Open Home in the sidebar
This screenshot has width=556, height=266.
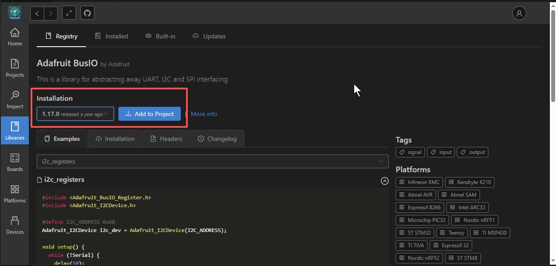(x=15, y=37)
